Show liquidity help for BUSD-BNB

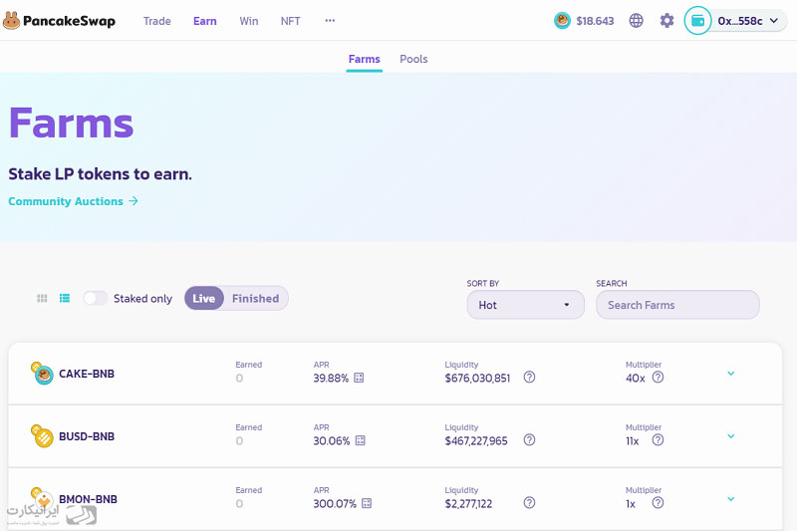click(529, 440)
